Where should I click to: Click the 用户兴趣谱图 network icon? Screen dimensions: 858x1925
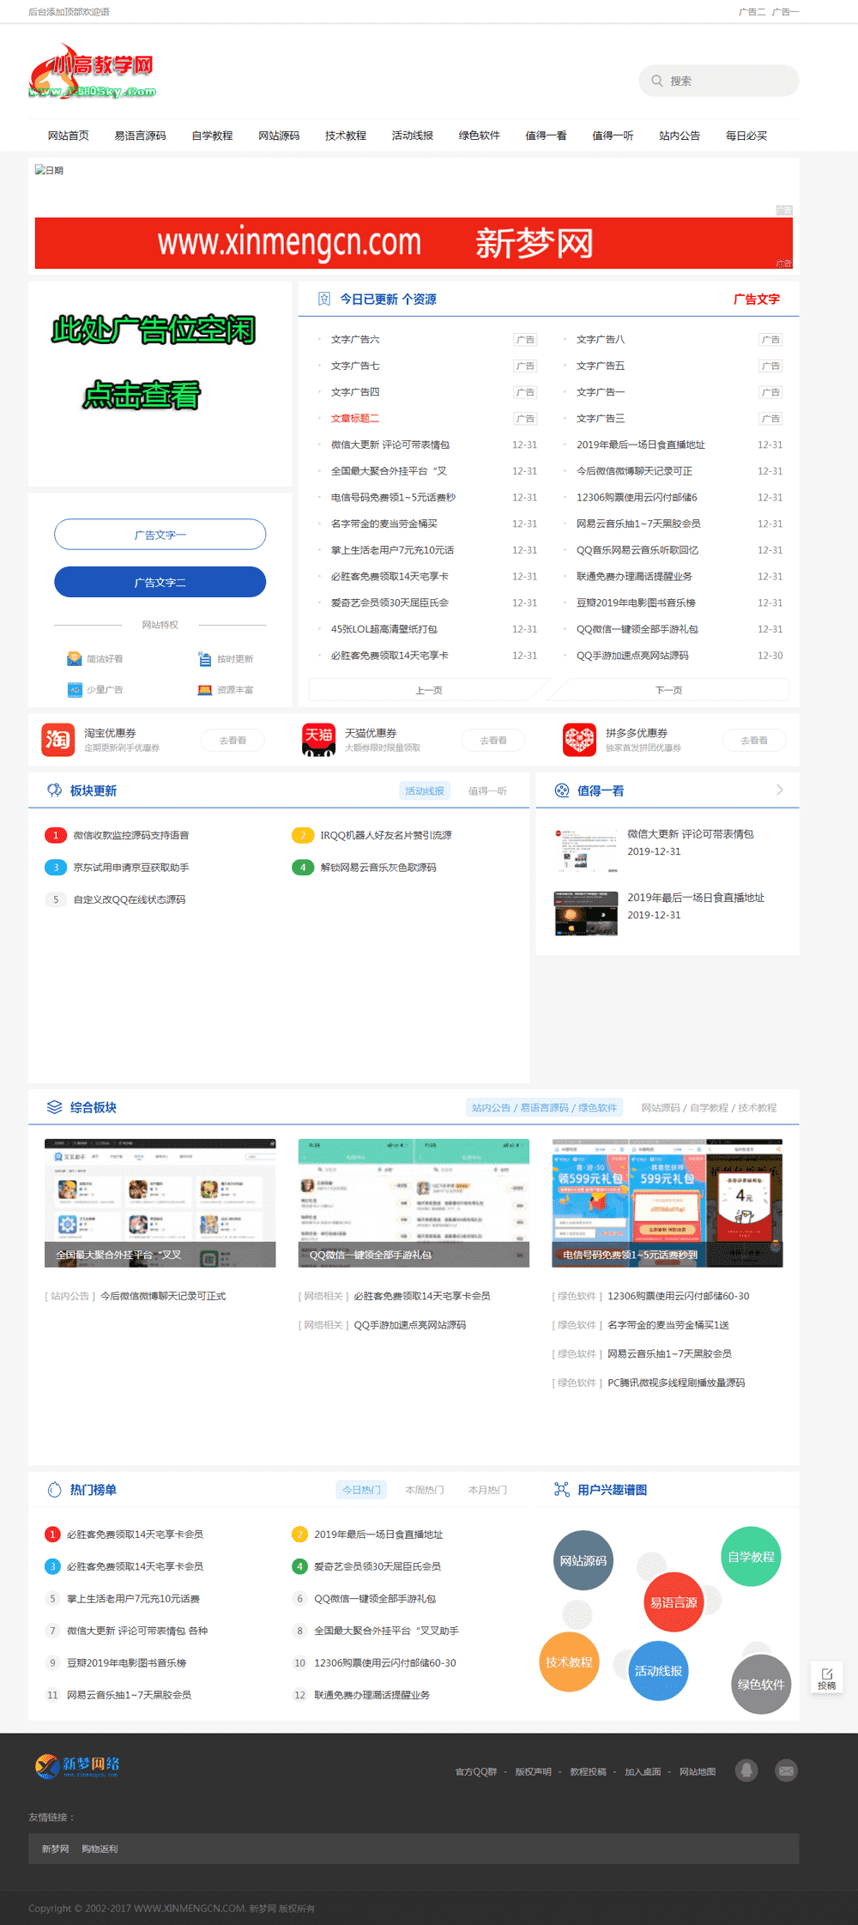click(x=562, y=1490)
